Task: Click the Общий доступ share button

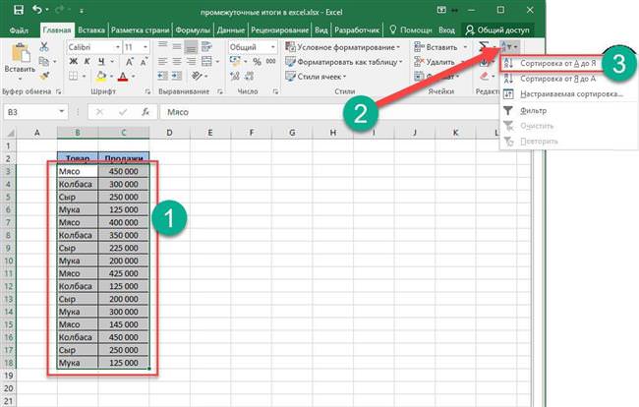Action: 497,29
